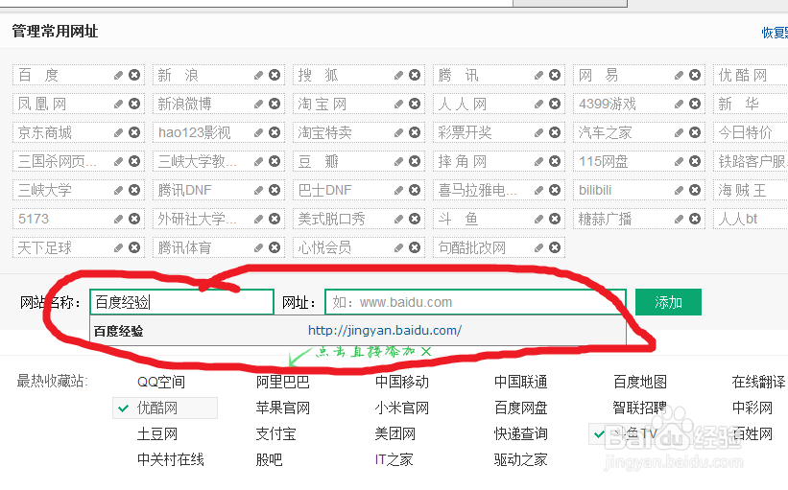The image size is (788, 490).
Task: Delete the 心悦会员 entry
Action: 415,247
